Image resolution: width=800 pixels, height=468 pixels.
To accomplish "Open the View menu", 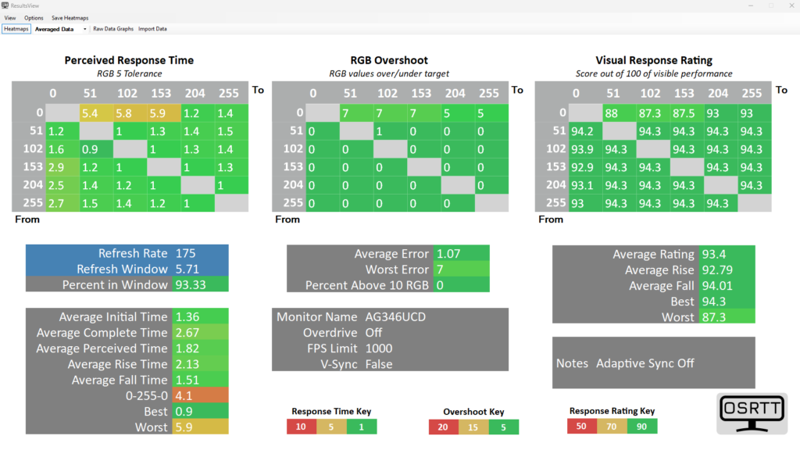I will [10, 17].
